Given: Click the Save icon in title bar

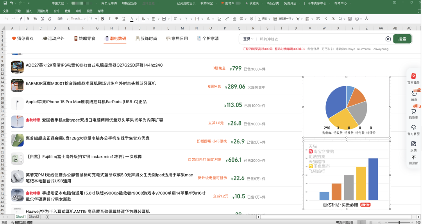Looking at the screenshot, I should (5, 3).
